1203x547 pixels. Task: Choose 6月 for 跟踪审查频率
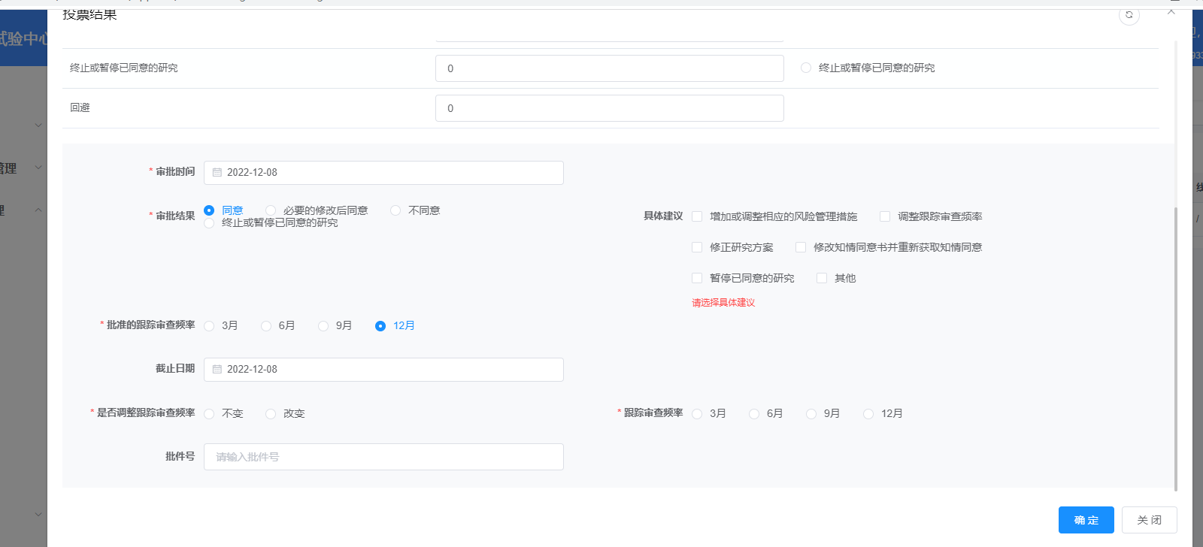pyautogui.click(x=754, y=414)
